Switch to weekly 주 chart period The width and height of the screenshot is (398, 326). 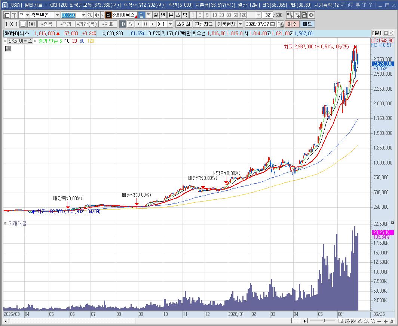click(149, 15)
